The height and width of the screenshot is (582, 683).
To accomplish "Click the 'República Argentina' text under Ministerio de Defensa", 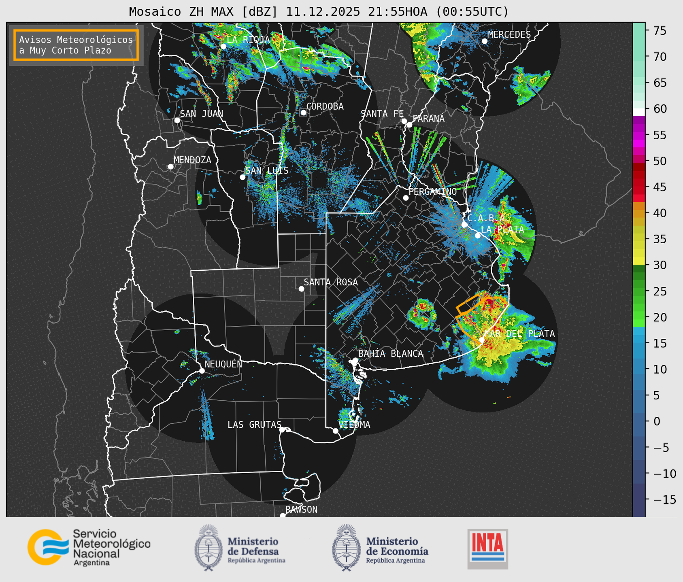I will point(256,561).
